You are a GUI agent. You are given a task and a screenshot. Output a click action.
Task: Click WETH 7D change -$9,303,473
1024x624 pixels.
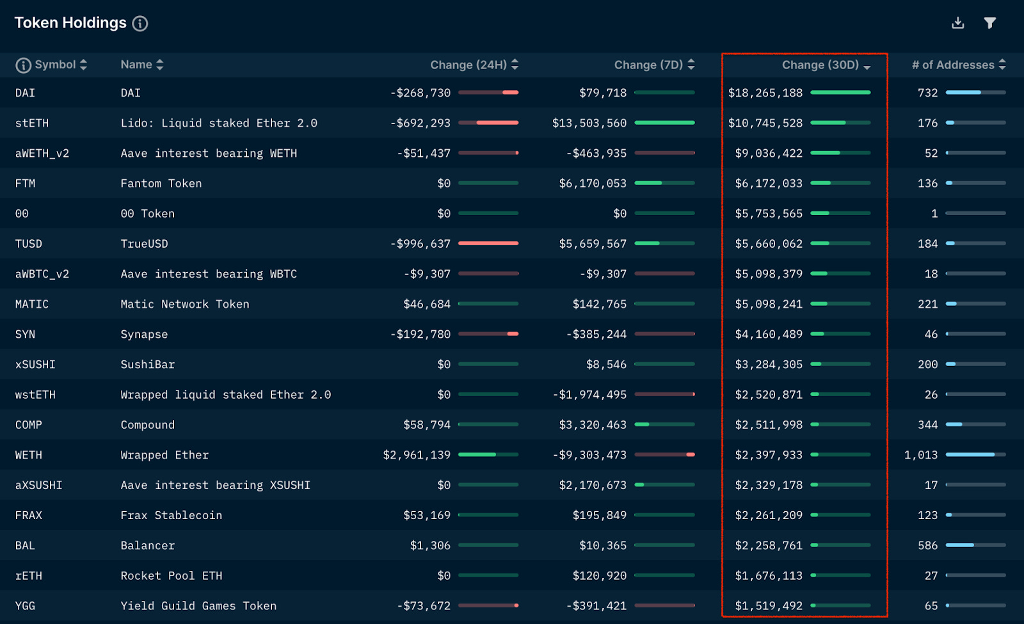pos(589,454)
